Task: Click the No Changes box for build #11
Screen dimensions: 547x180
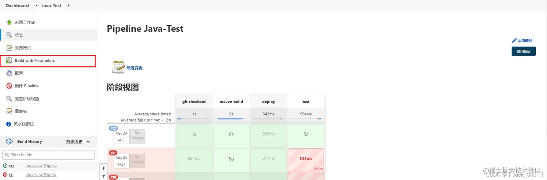Action: (137, 161)
